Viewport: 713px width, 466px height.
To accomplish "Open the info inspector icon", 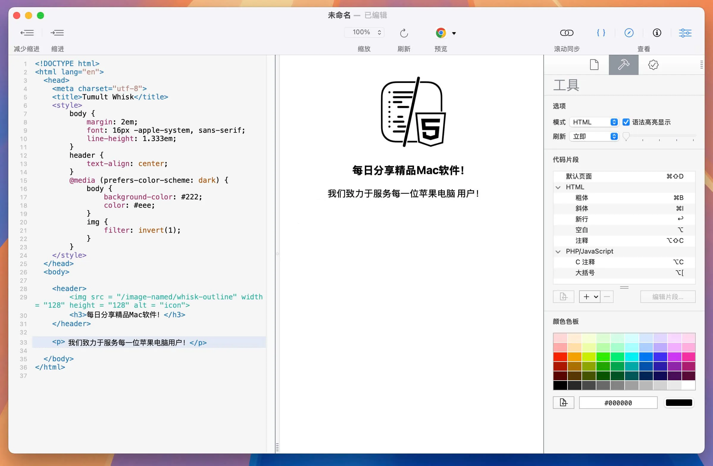I will [657, 33].
